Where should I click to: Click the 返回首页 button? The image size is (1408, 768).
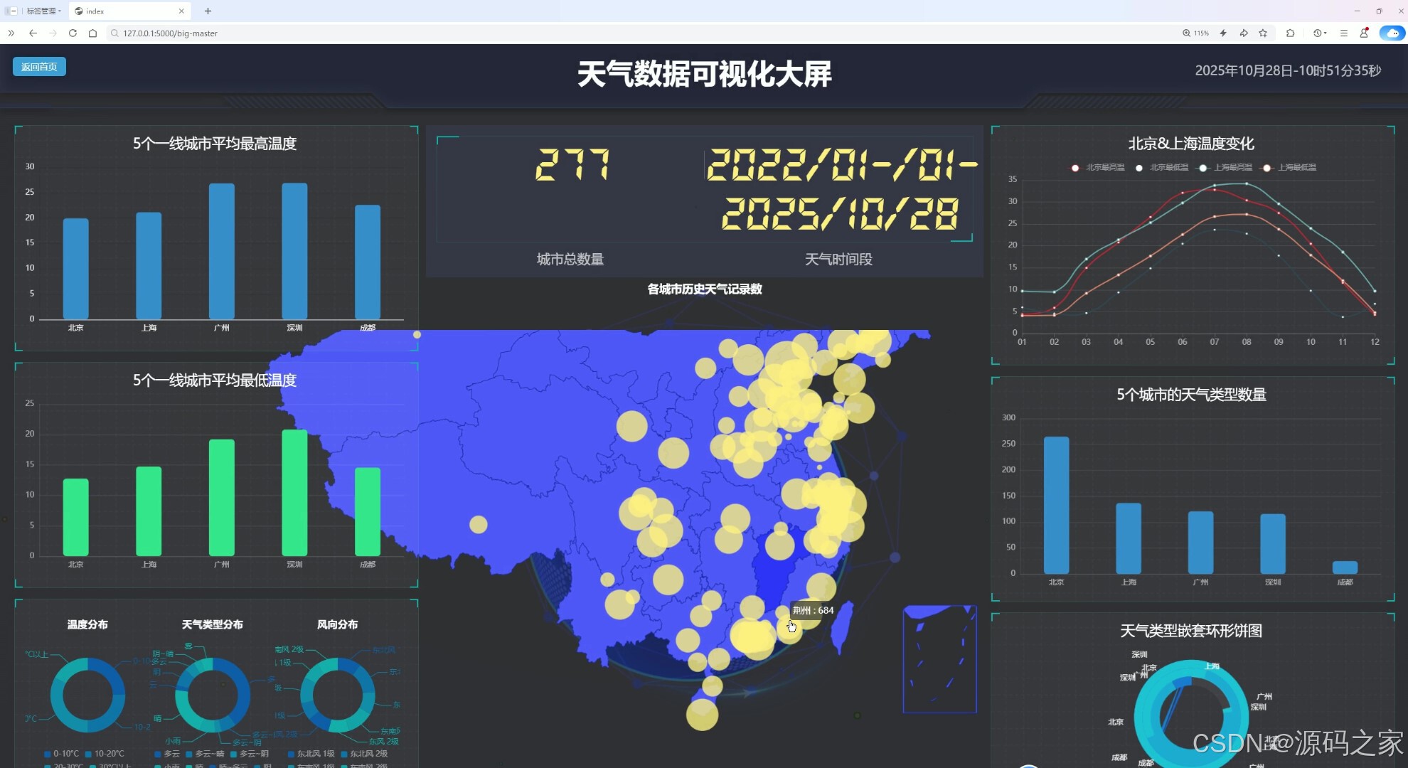39,66
